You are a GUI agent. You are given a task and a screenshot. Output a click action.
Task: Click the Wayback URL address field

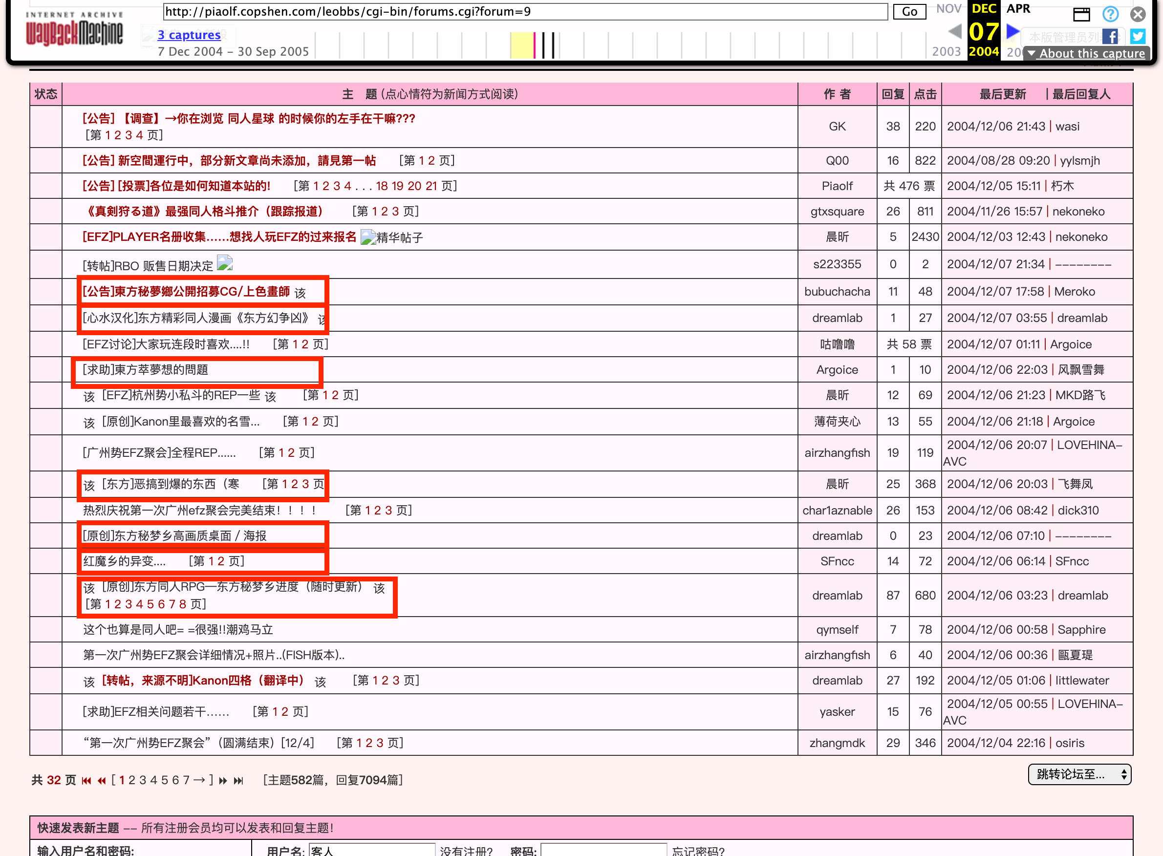(x=525, y=11)
